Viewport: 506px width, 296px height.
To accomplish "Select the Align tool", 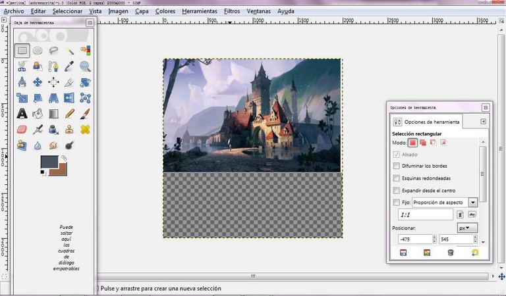I will [53, 82].
